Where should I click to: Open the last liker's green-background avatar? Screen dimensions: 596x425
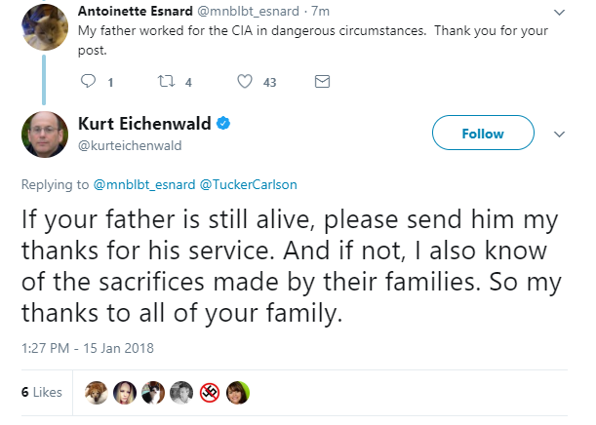[238, 392]
